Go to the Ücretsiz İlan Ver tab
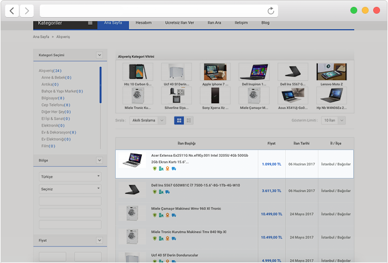Screen dimensions: 388x263 (x=179, y=23)
